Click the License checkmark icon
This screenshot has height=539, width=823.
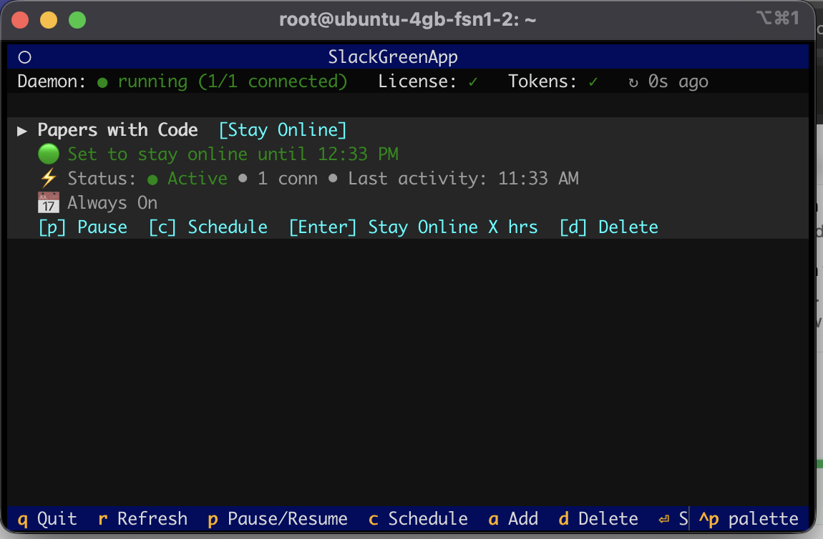click(x=472, y=81)
